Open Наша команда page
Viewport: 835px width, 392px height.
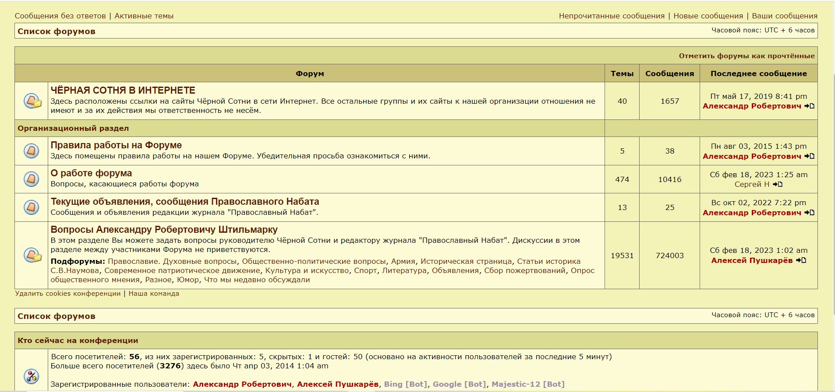coord(154,294)
